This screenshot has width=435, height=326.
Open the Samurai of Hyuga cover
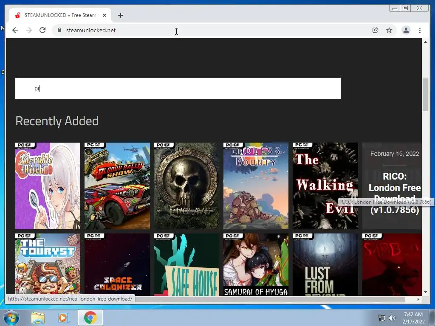[256, 264]
